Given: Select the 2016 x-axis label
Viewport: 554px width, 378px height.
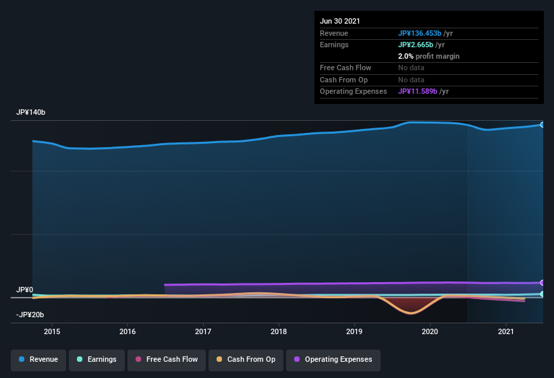Looking at the screenshot, I should (x=128, y=331).
